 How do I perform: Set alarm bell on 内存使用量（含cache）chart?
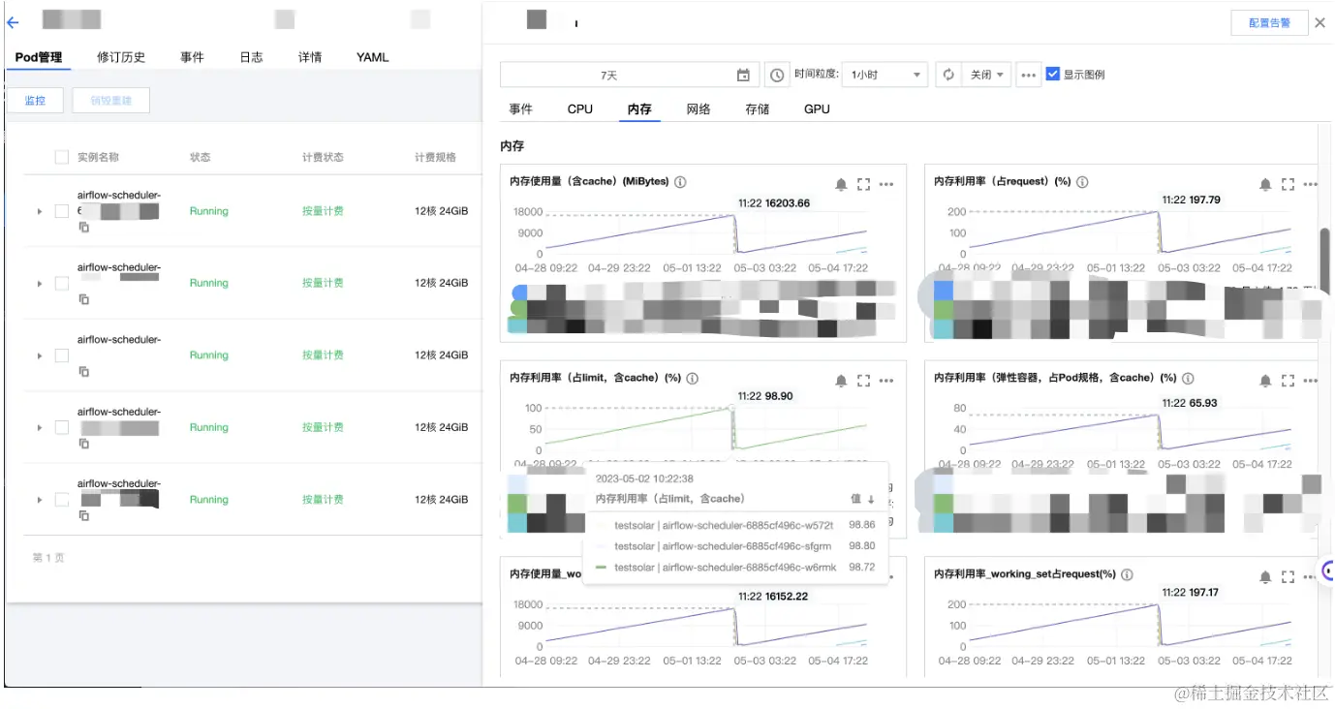(x=841, y=184)
